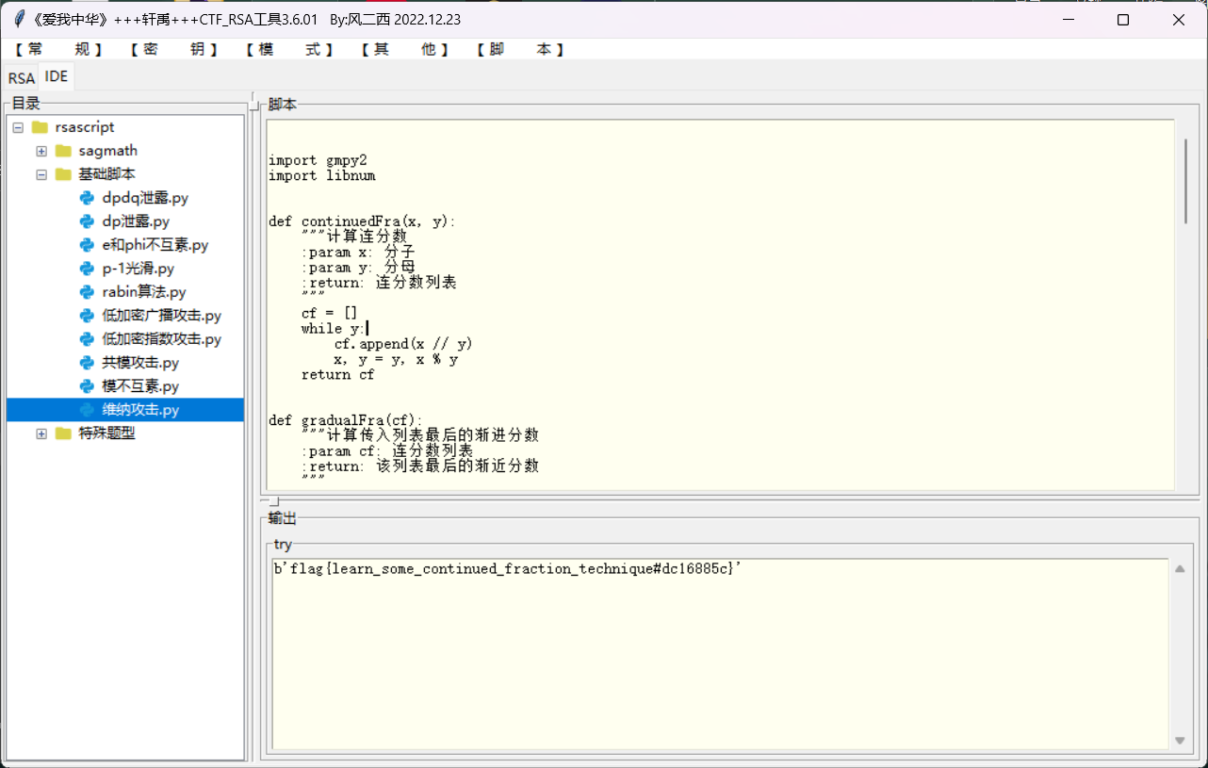Click the feather app icon in title bar

(x=19, y=19)
